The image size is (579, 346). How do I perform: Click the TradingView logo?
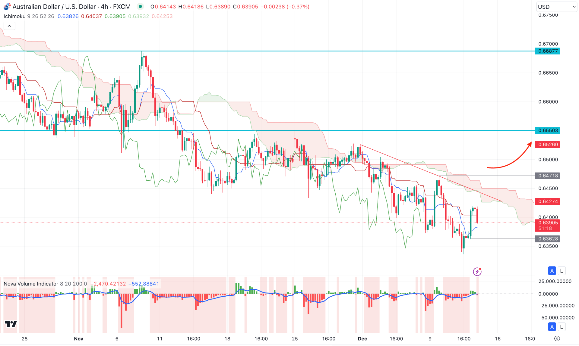tap(11, 324)
